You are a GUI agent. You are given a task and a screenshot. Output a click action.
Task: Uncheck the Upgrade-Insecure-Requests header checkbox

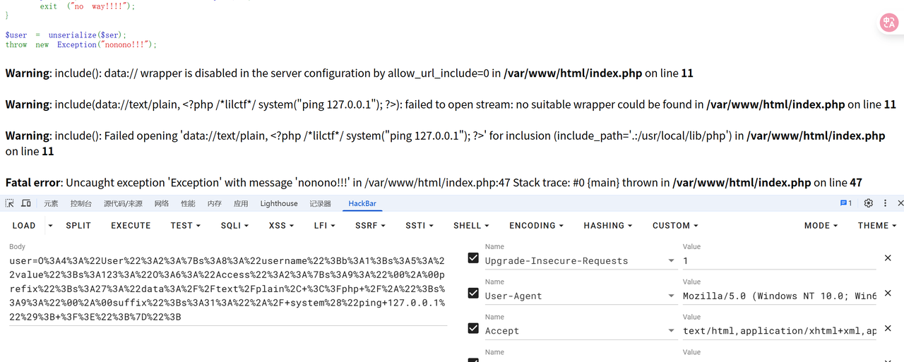473,258
